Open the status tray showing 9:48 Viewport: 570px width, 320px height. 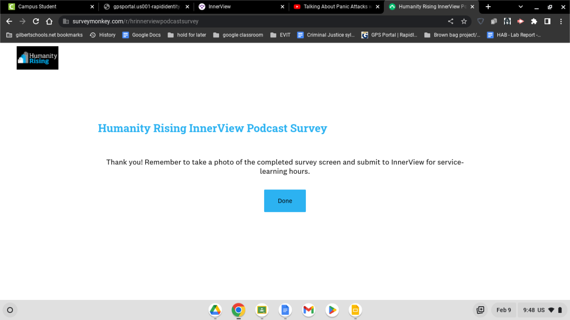point(543,310)
